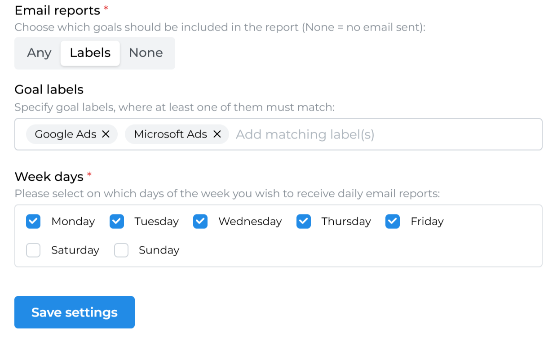Disable the Tuesday checkbox
This screenshot has width=557, height=347.
(117, 222)
